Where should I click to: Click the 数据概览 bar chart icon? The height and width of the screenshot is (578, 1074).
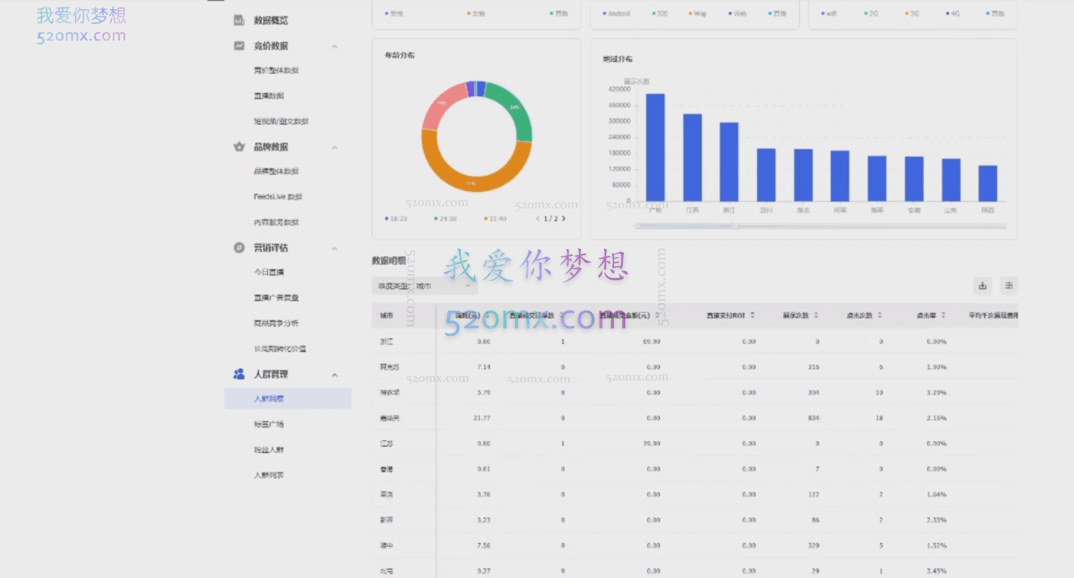(x=239, y=21)
